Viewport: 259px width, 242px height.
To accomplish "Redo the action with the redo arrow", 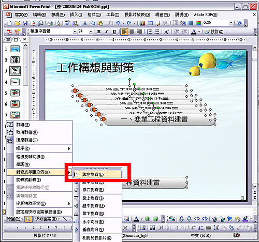I will (129, 23).
